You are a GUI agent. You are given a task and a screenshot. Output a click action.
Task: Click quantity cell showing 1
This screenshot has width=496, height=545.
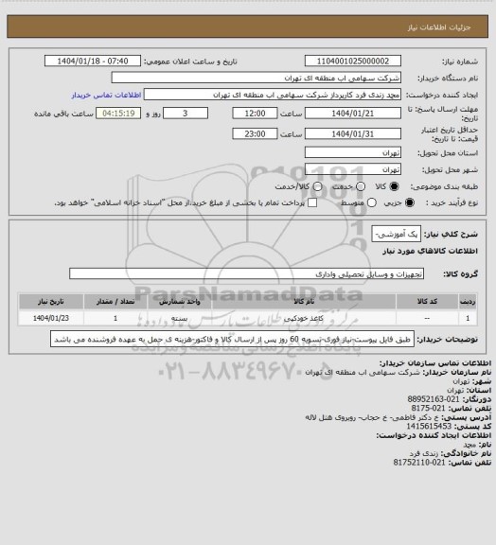coord(115,318)
